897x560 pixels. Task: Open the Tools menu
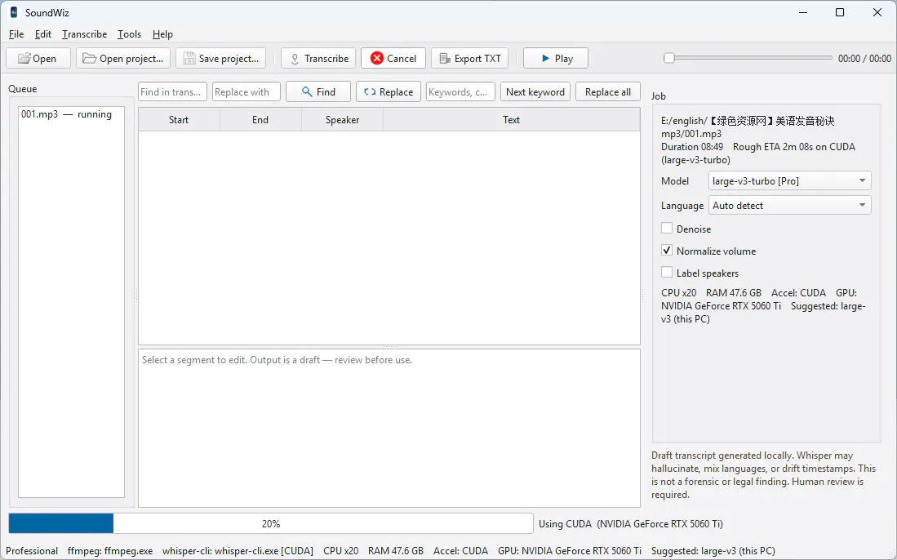point(129,34)
